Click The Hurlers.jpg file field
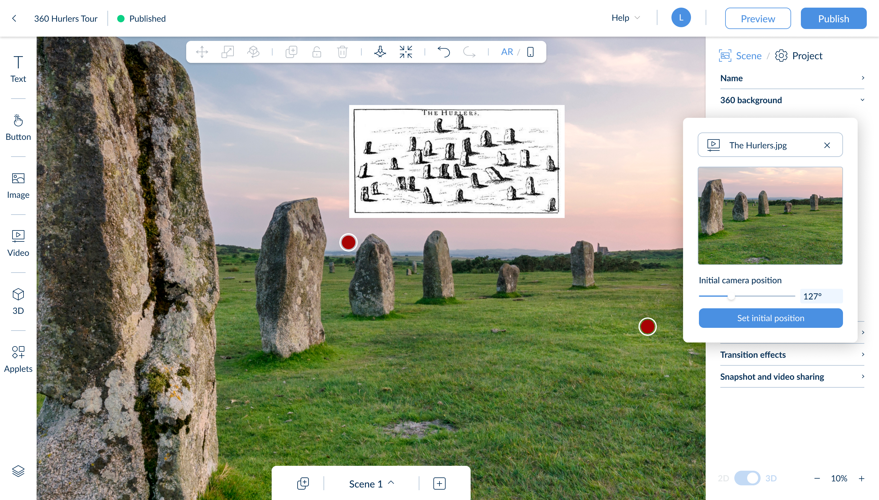Viewport: 879px width, 500px height. 770,145
